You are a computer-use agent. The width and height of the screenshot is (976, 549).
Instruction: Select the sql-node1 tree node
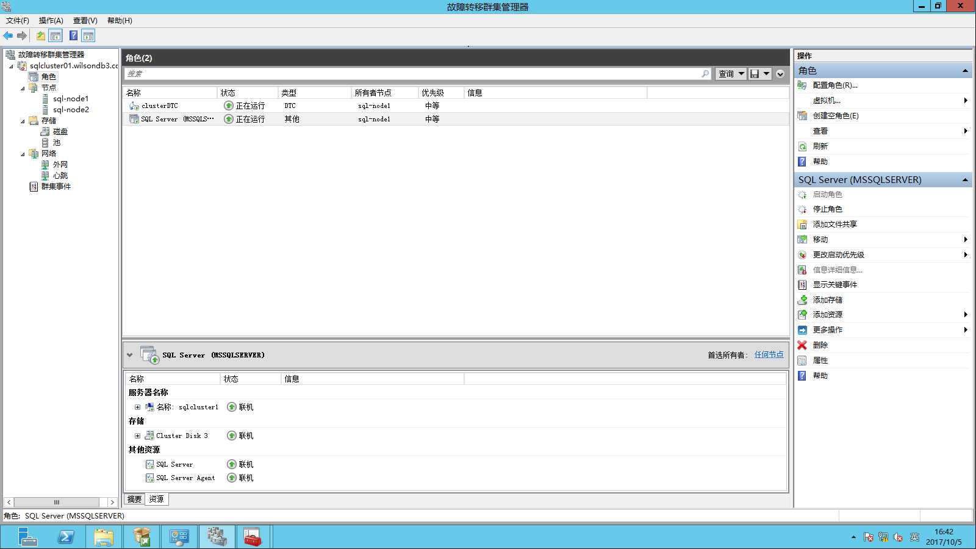pyautogui.click(x=70, y=99)
